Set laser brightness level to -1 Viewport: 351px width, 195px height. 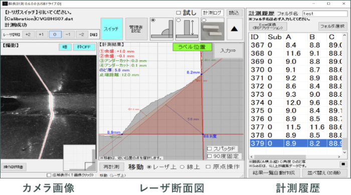tap(68, 35)
